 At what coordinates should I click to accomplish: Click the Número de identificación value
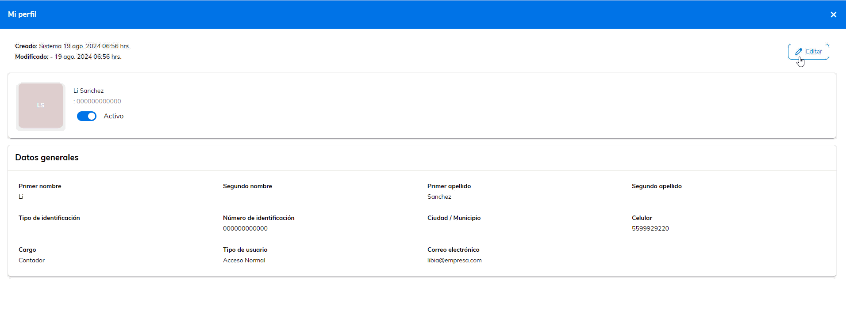(245, 228)
